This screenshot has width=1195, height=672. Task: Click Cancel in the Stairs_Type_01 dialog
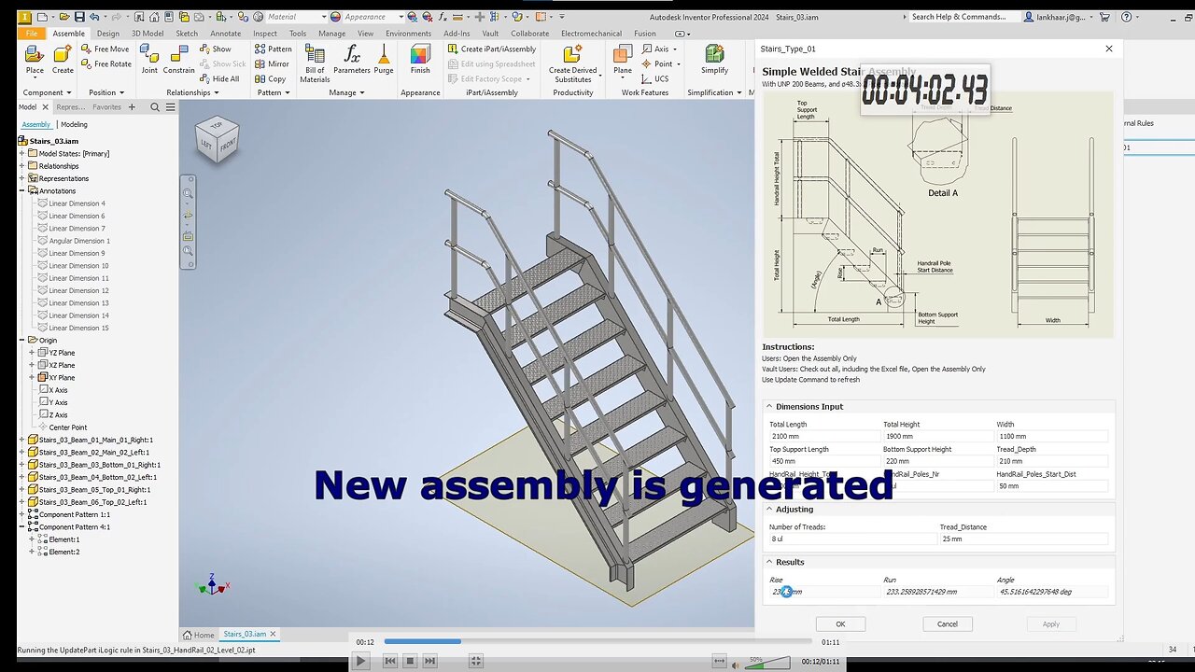[947, 624]
